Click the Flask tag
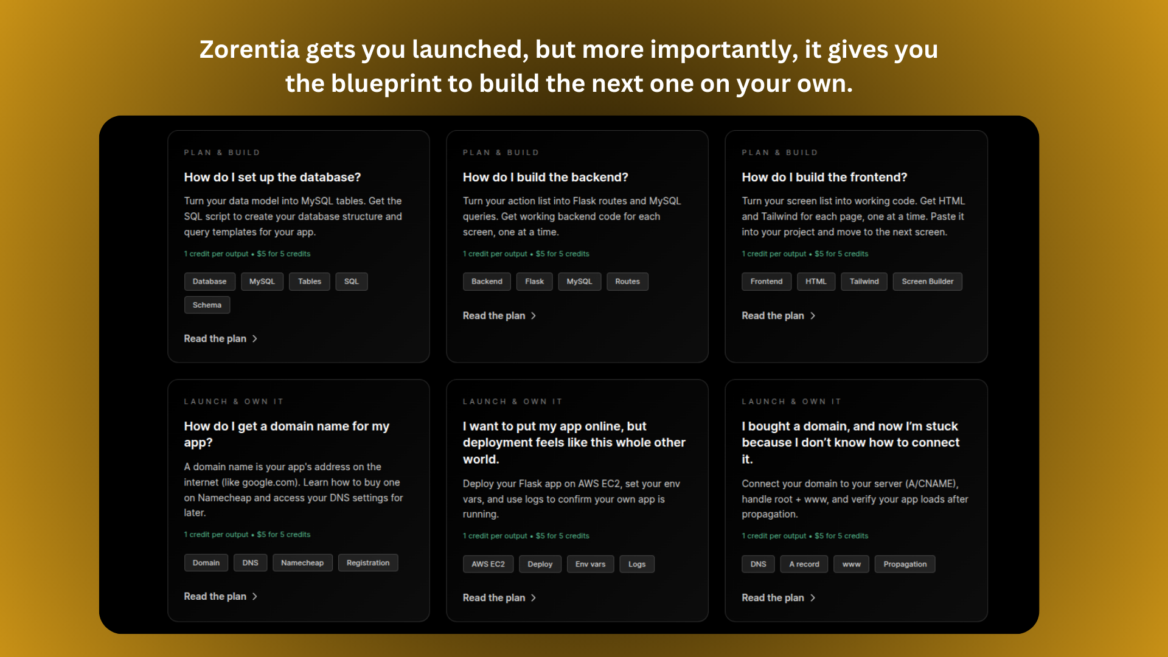 click(x=534, y=282)
